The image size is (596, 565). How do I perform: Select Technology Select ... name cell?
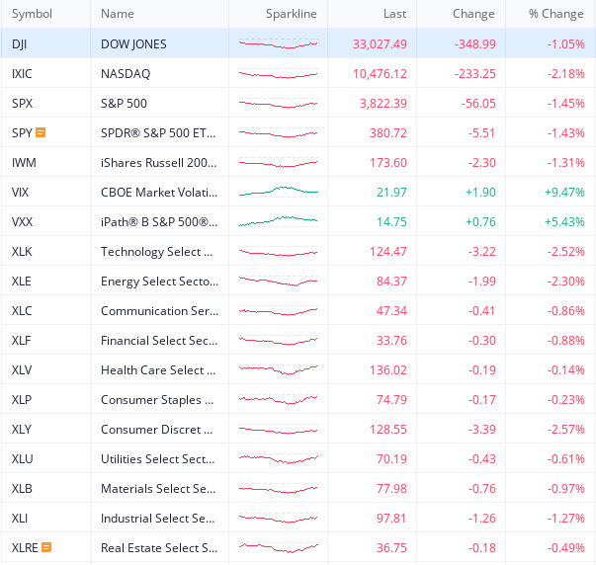coord(160,251)
